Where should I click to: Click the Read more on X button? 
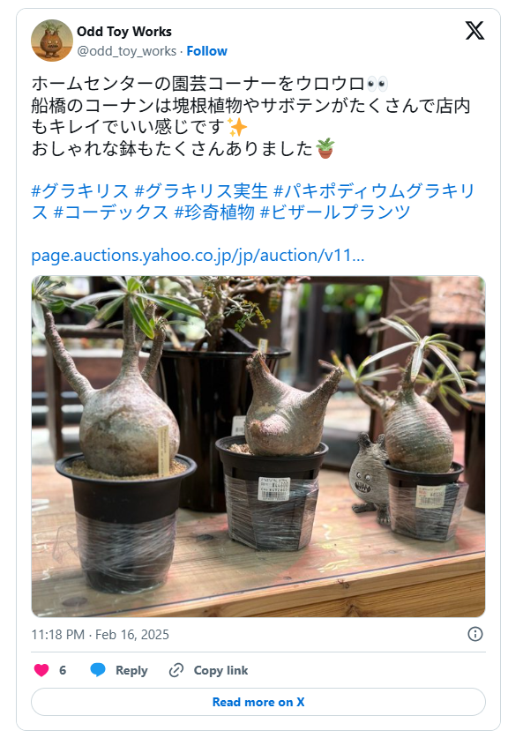tap(258, 702)
